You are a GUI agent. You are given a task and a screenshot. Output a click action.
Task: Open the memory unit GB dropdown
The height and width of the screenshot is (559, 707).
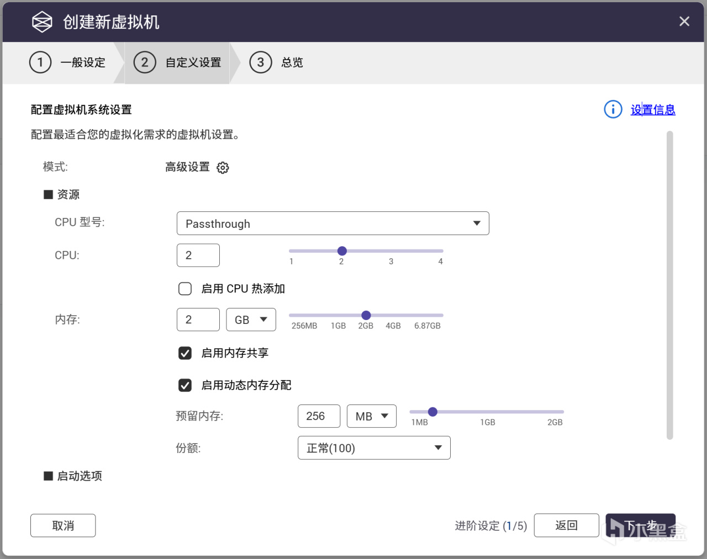pos(251,320)
